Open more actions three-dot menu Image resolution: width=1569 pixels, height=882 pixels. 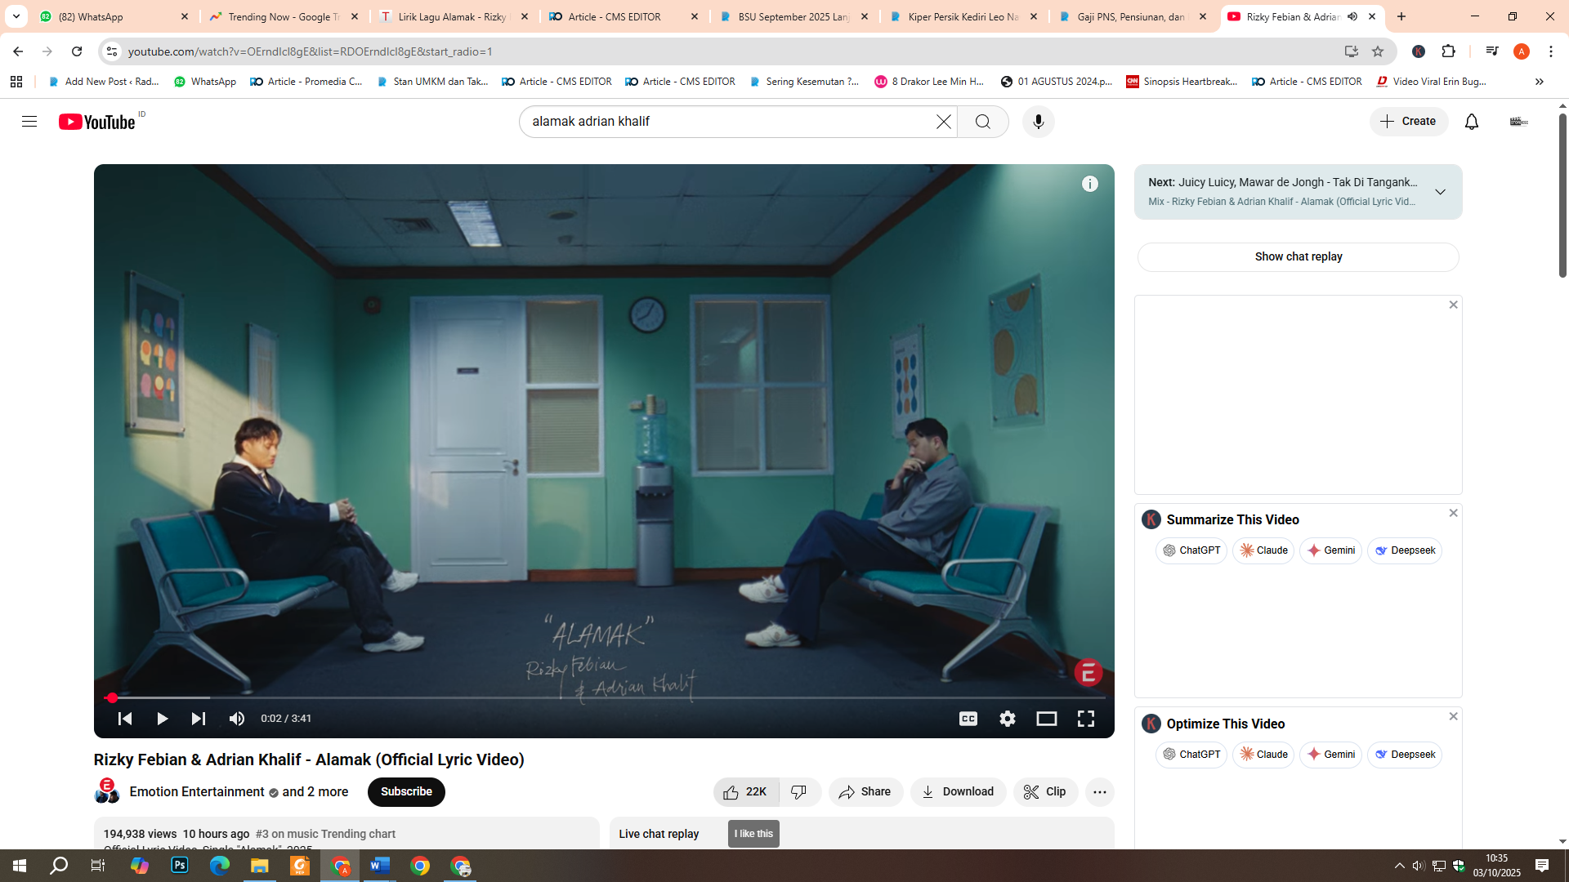pyautogui.click(x=1100, y=792)
